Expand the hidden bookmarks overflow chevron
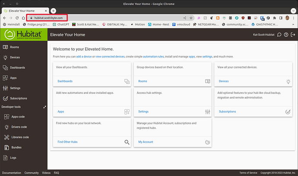298x176 pixels. [x=293, y=25]
